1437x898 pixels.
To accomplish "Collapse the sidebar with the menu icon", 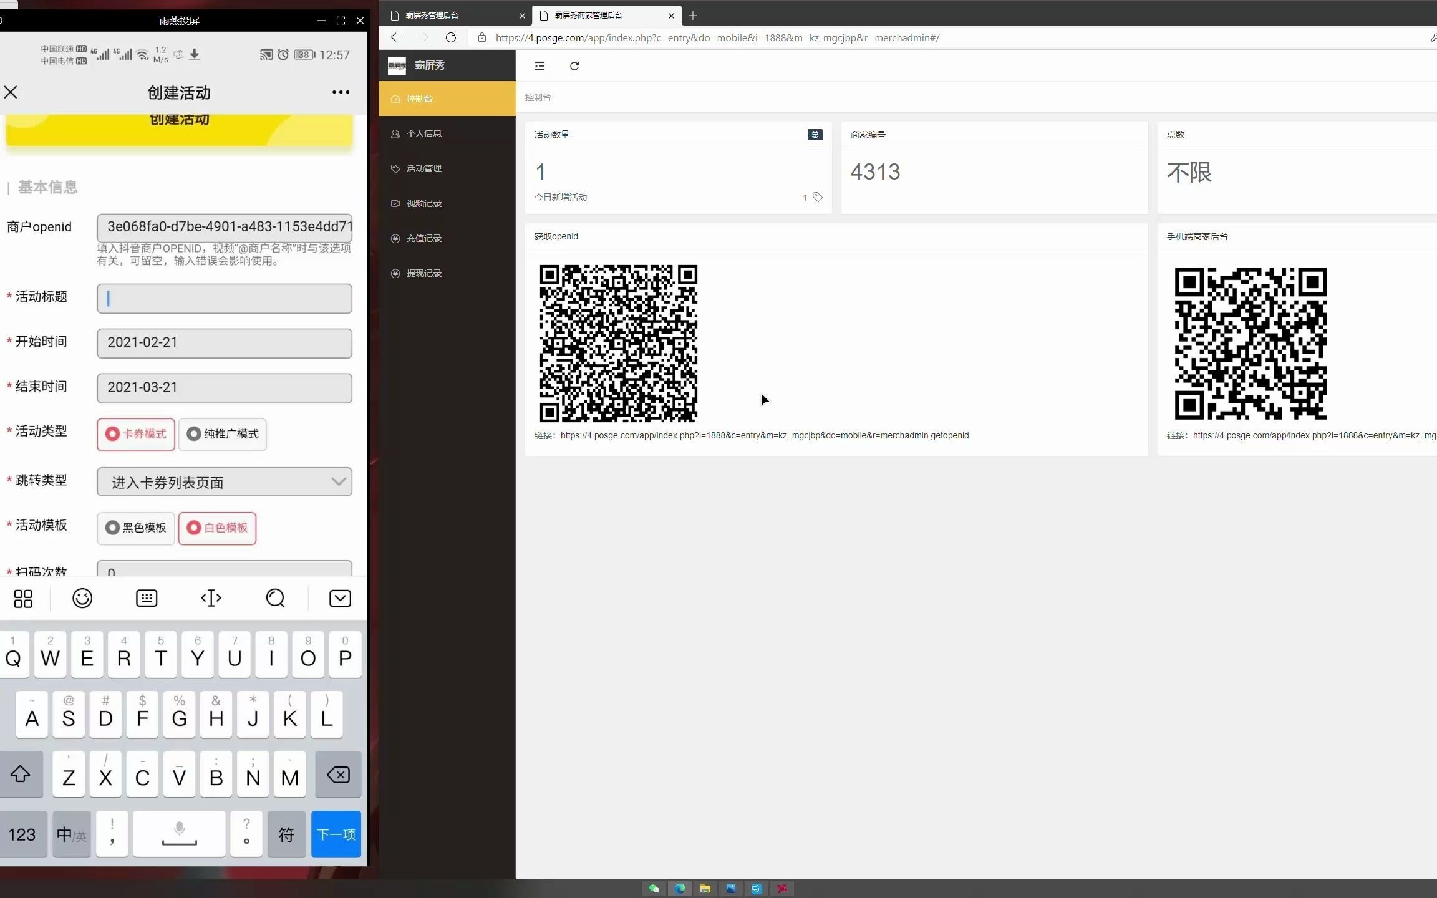I will 539,66.
